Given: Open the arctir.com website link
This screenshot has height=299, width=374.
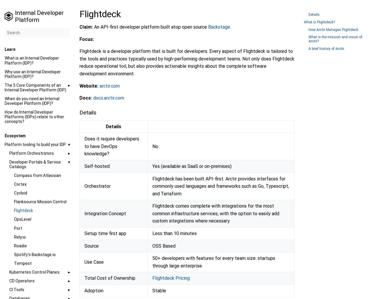Looking at the screenshot, I should click(109, 86).
